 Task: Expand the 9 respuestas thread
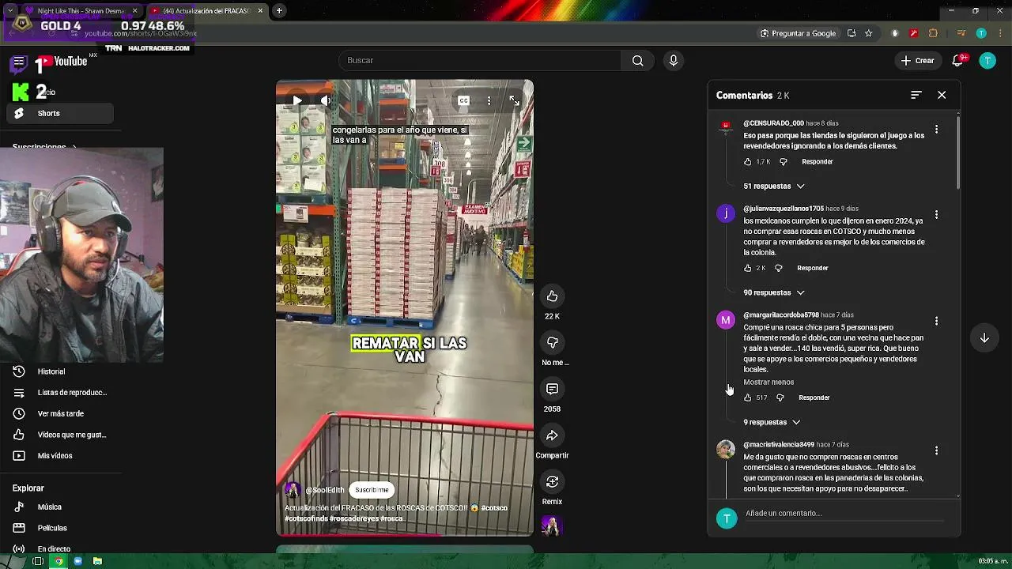point(772,423)
